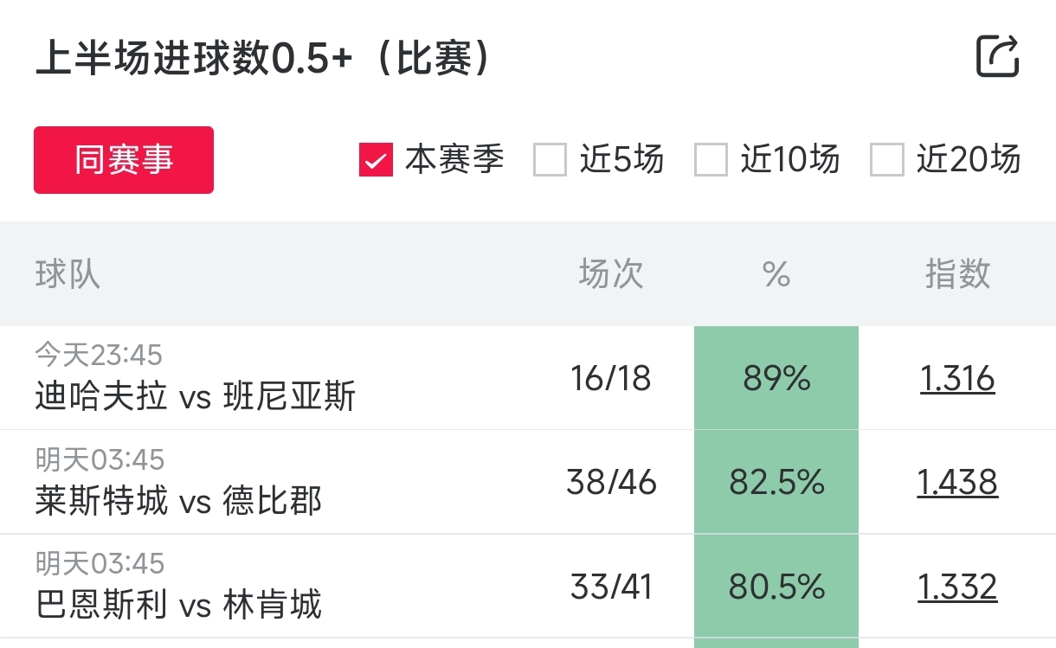Sort by the 球队 column header
The height and width of the screenshot is (648, 1056).
68,275
